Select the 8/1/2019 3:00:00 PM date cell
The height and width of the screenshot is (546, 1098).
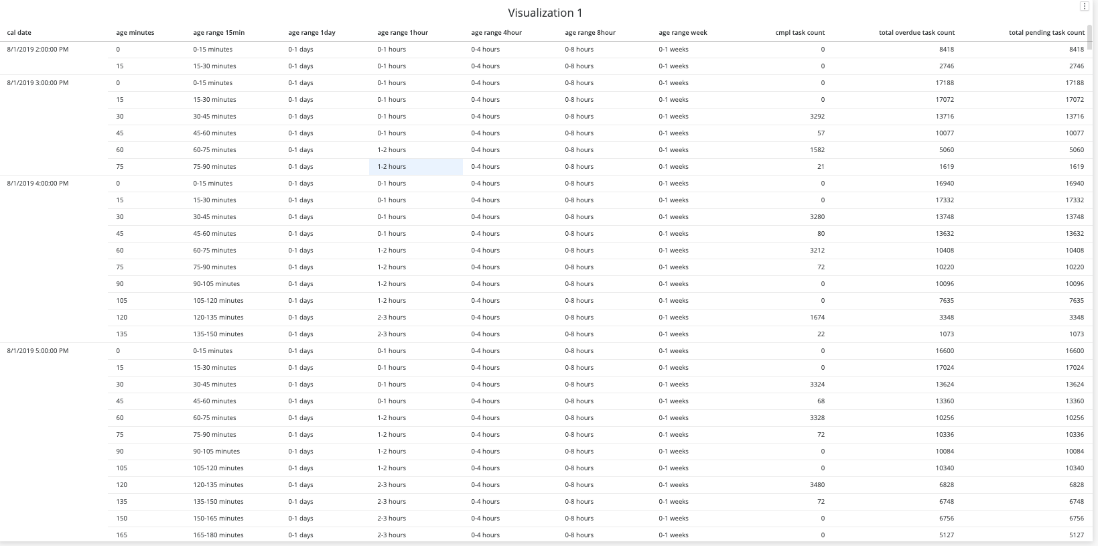coord(38,83)
